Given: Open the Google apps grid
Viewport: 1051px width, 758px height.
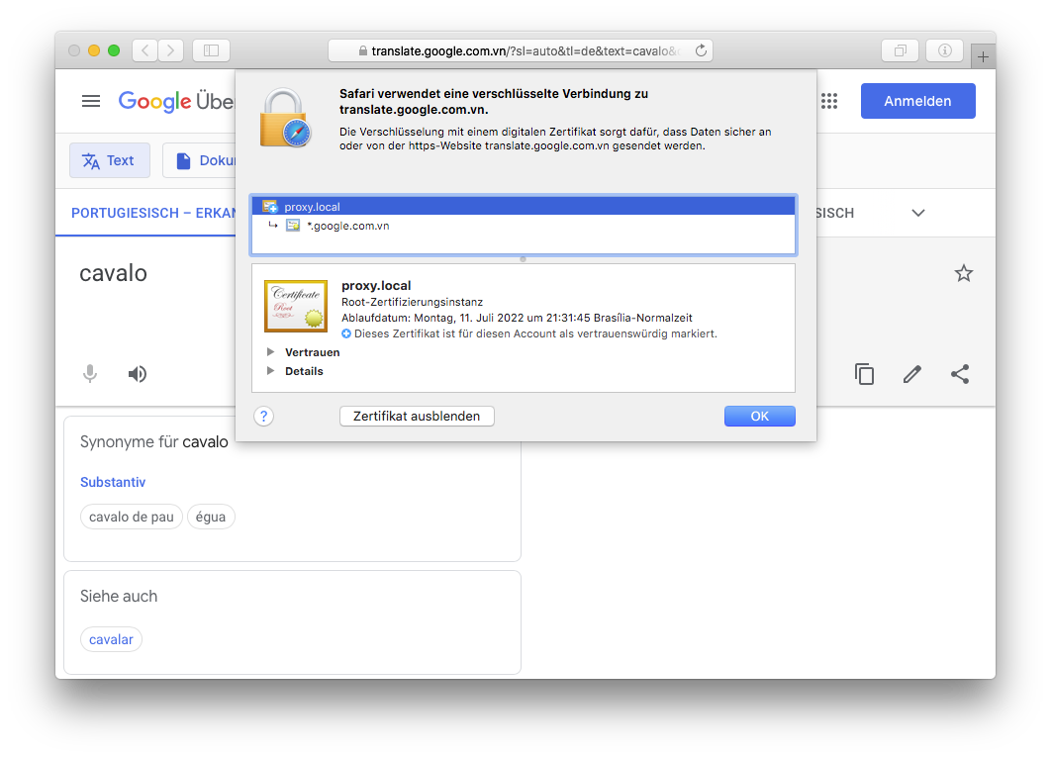Looking at the screenshot, I should pyautogui.click(x=829, y=101).
